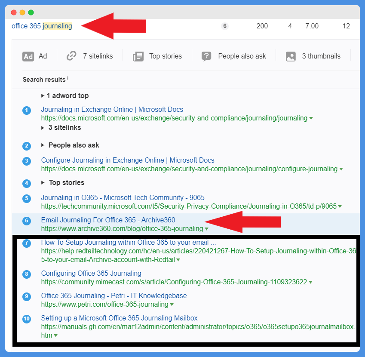This screenshot has height=357, width=365.
Task: Click the value 12 in keyword row
Action: [346, 26]
